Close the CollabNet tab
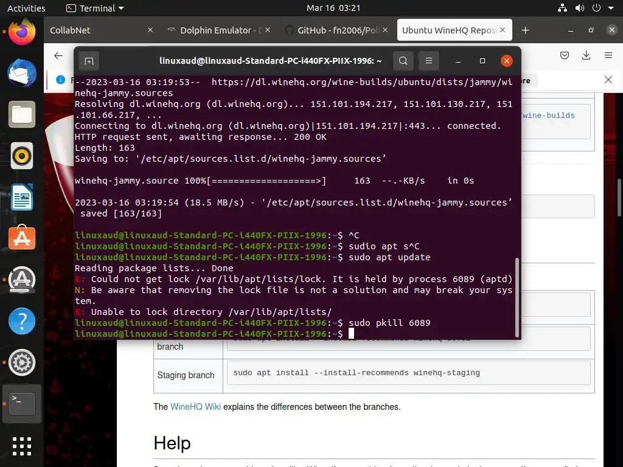 150,30
